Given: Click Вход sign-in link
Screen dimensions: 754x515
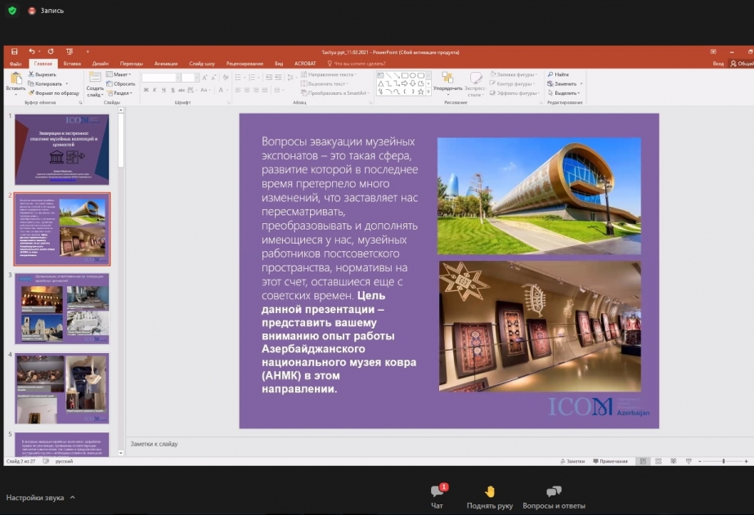Looking at the screenshot, I should click(x=718, y=64).
